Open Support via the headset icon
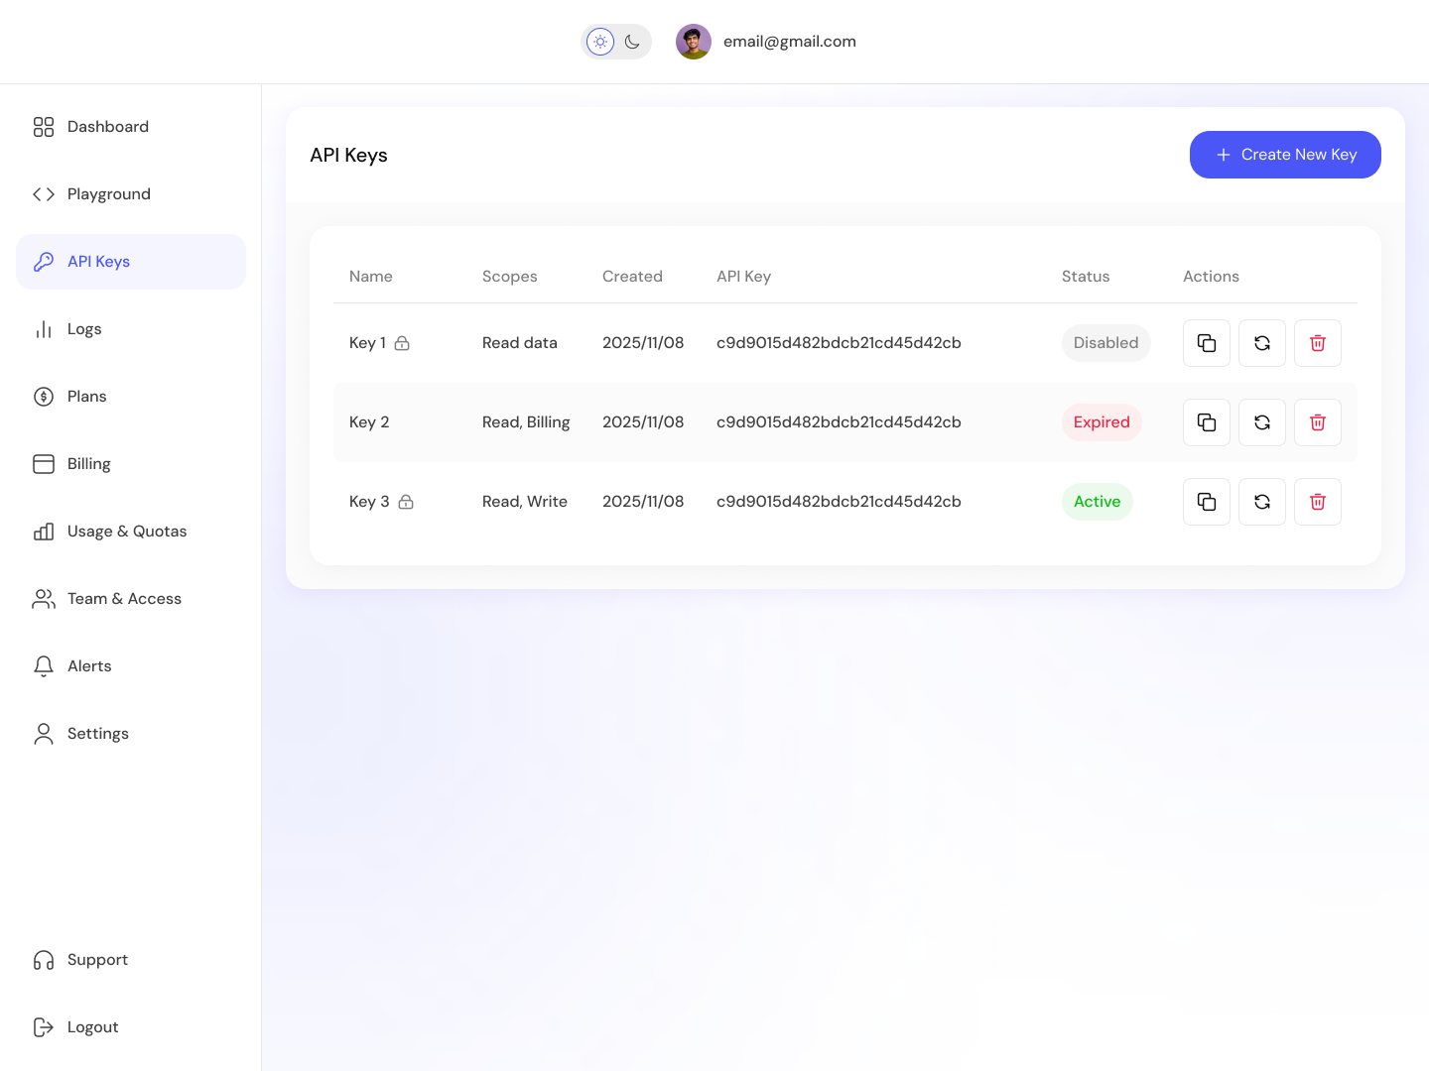This screenshot has width=1429, height=1071. [43, 959]
